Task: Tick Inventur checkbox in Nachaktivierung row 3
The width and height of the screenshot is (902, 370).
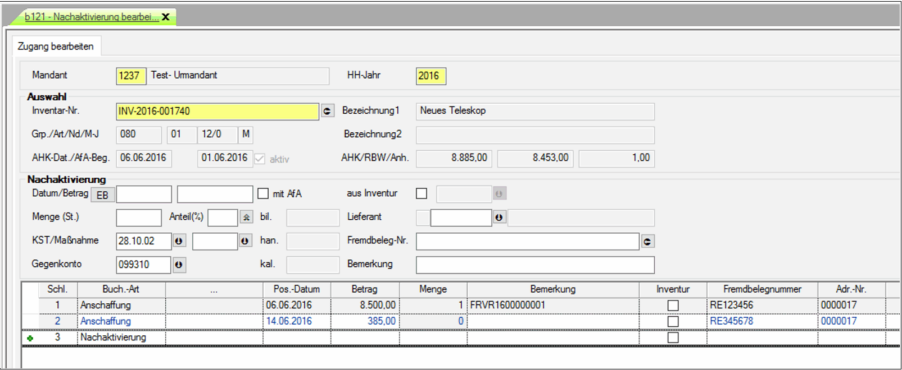Action: coord(673,338)
